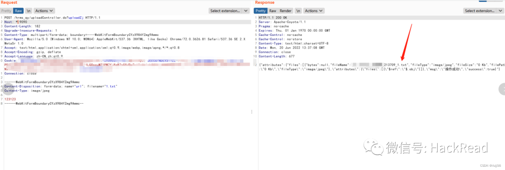The height and width of the screenshot is (170, 505).
Task: Click the Content-Type: image/jpeg request body line
Action: tap(27, 91)
